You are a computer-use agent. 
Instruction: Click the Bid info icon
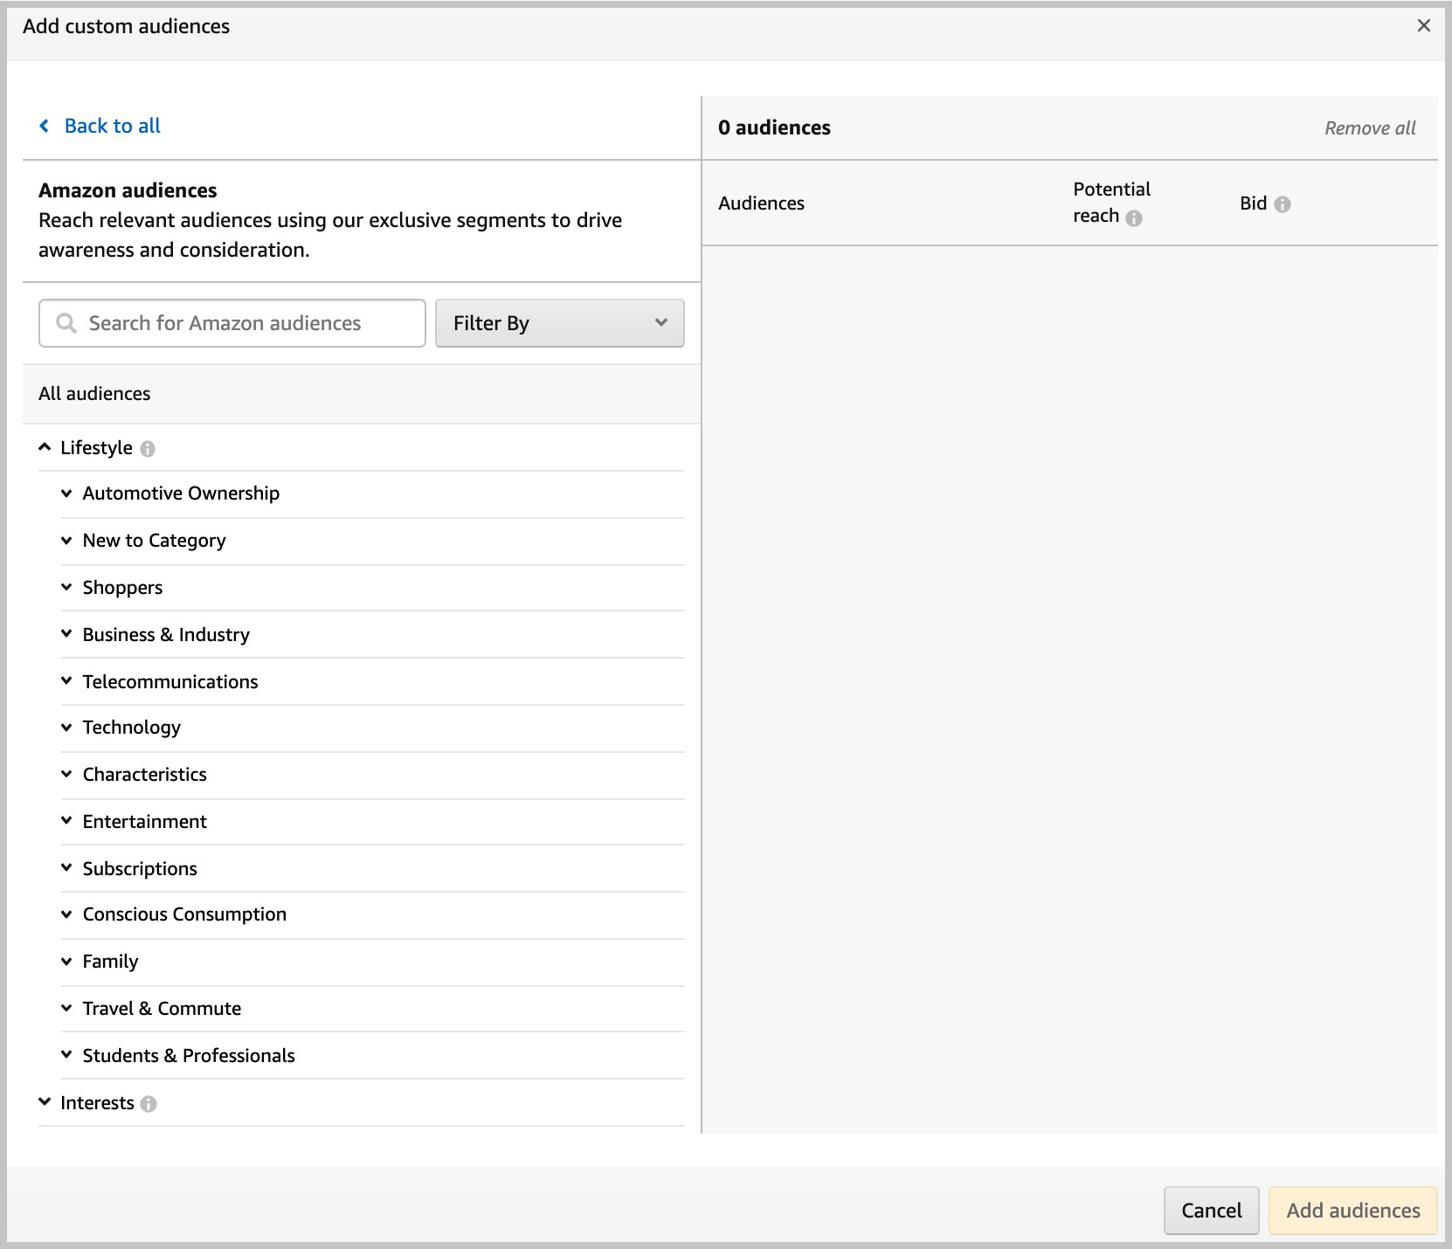[1282, 204]
